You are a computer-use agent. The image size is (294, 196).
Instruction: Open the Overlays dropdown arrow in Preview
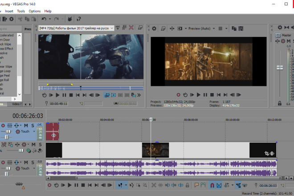point(226,29)
